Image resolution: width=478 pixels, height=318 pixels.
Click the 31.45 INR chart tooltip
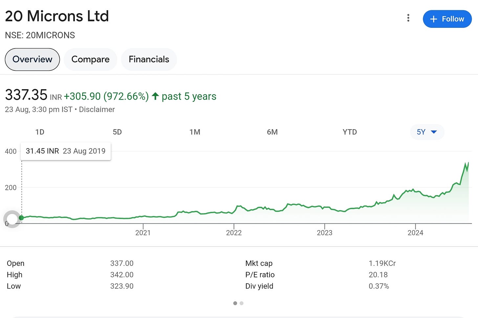pos(66,151)
